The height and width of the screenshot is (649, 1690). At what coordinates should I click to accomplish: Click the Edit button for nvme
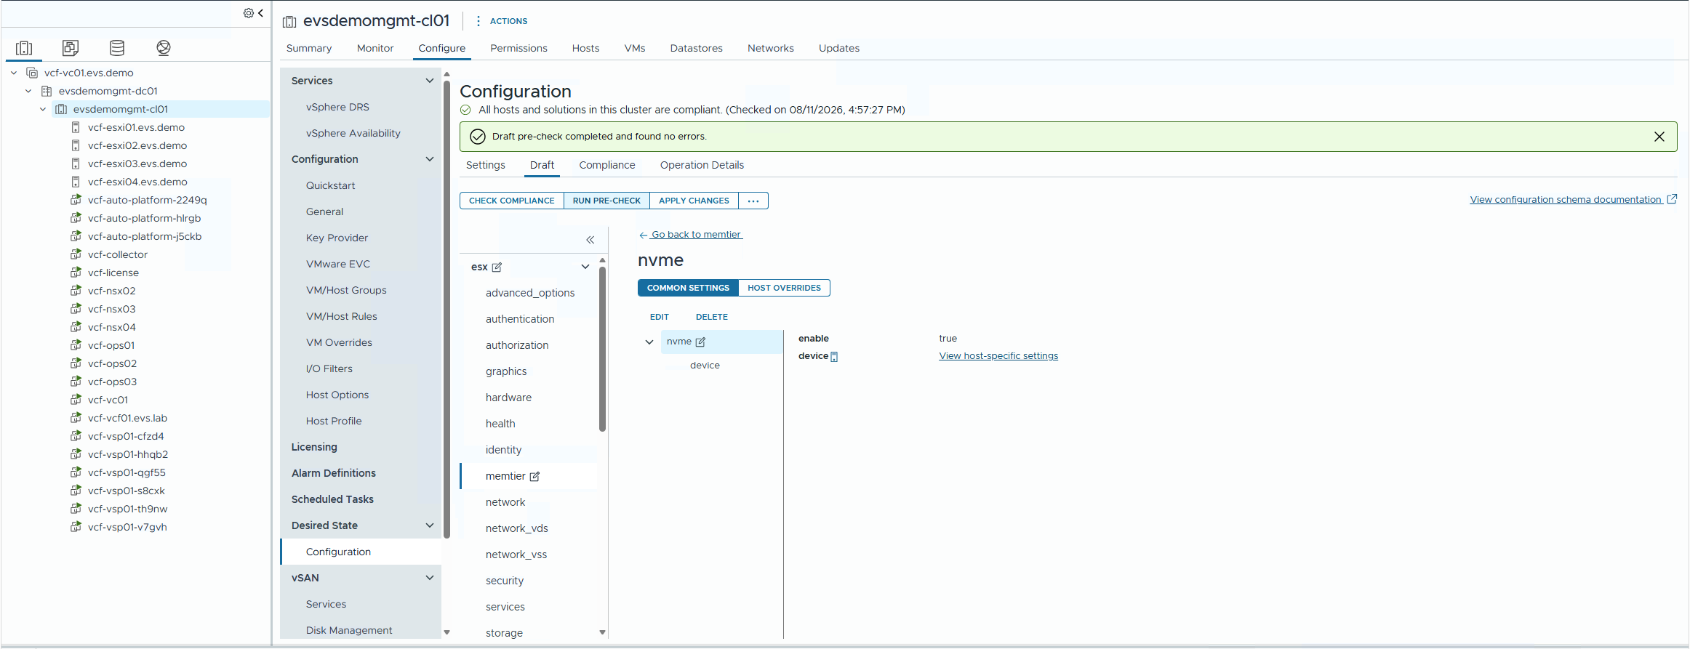[x=660, y=317]
